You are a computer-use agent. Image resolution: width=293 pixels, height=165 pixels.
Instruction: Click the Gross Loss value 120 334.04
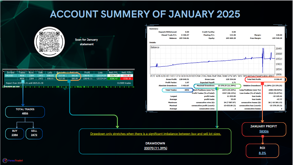coord(231,79)
